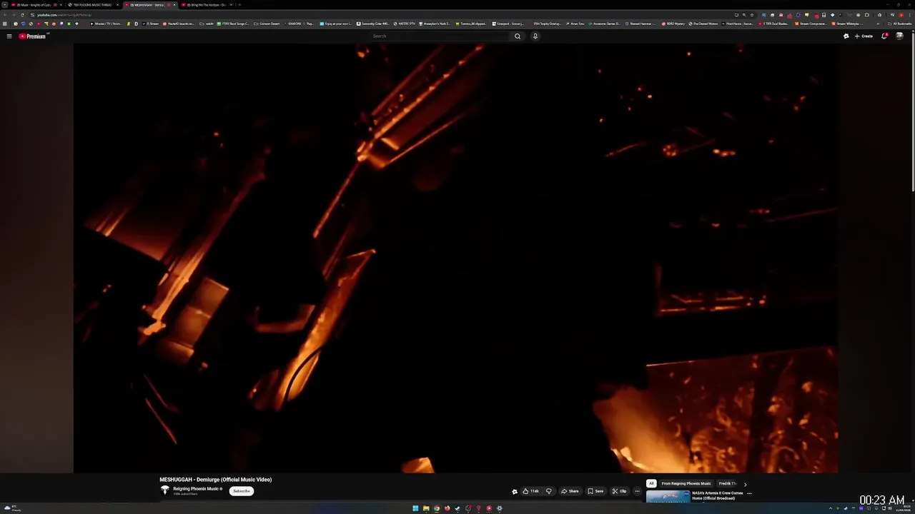The width and height of the screenshot is (915, 514).
Task: Open the RDR2 Mystery bookmark
Action: pyautogui.click(x=673, y=24)
